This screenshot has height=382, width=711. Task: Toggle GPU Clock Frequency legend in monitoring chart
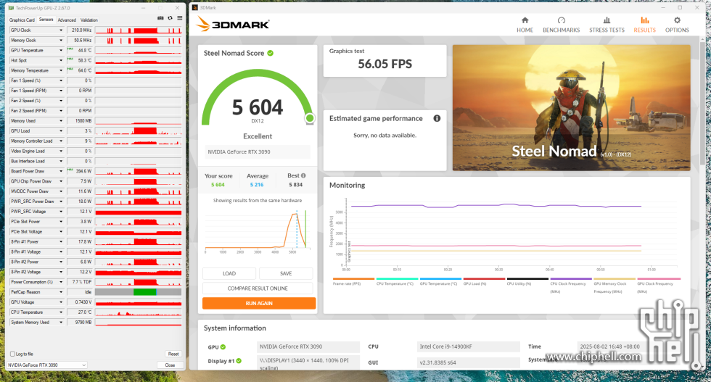[x=658, y=286]
